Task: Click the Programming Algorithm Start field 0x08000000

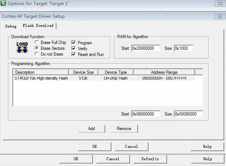Action: [x=146, y=114]
